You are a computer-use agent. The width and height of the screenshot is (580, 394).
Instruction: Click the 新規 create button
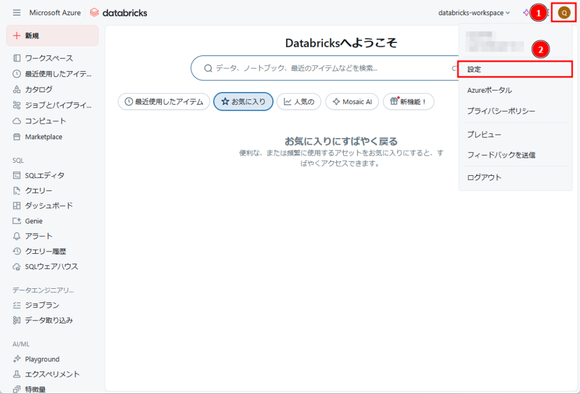53,36
